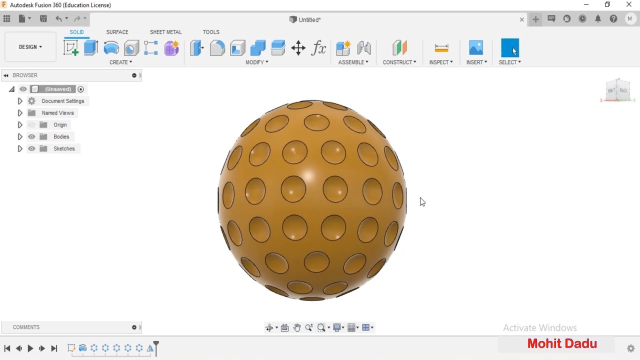Switch to the SURFACE tab
This screenshot has width=640, height=360.
point(117,32)
